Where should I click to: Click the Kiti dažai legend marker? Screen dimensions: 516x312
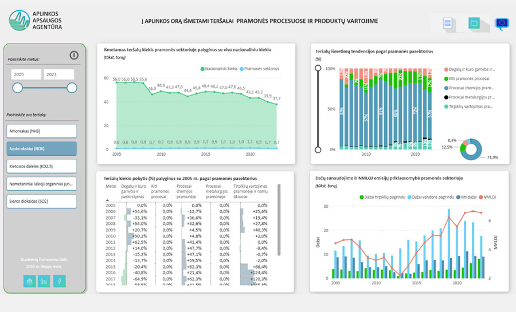coord(458,198)
